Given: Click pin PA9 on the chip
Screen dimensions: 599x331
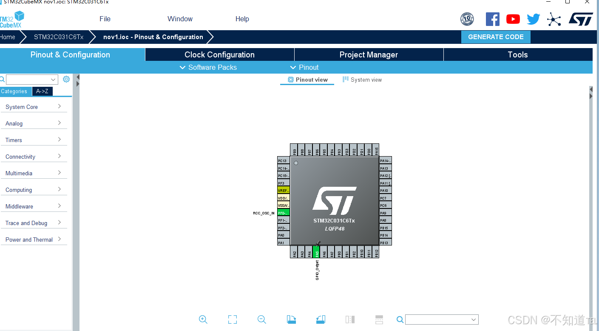Looking at the screenshot, I should [386, 213].
